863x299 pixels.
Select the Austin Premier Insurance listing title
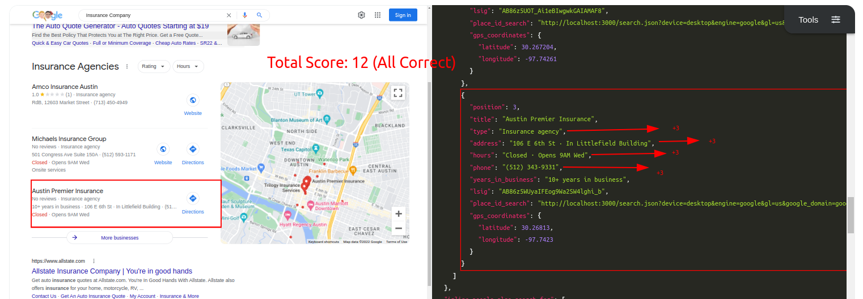click(x=67, y=191)
